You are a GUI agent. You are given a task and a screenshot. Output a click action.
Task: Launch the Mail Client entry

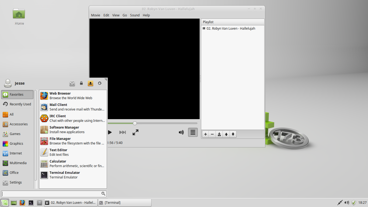[x=73, y=107]
